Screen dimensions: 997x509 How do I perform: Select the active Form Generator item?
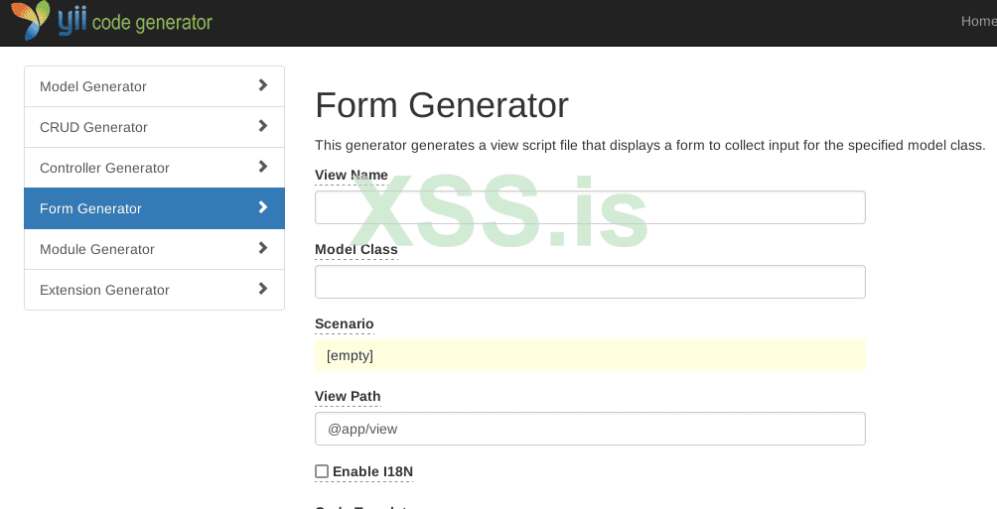90,208
